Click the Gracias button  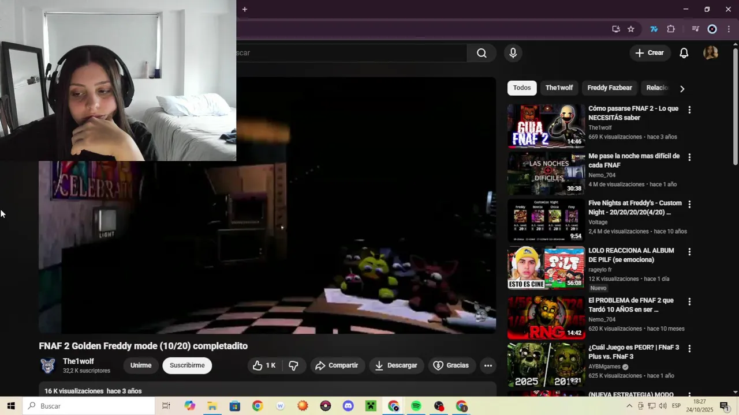tap(451, 365)
